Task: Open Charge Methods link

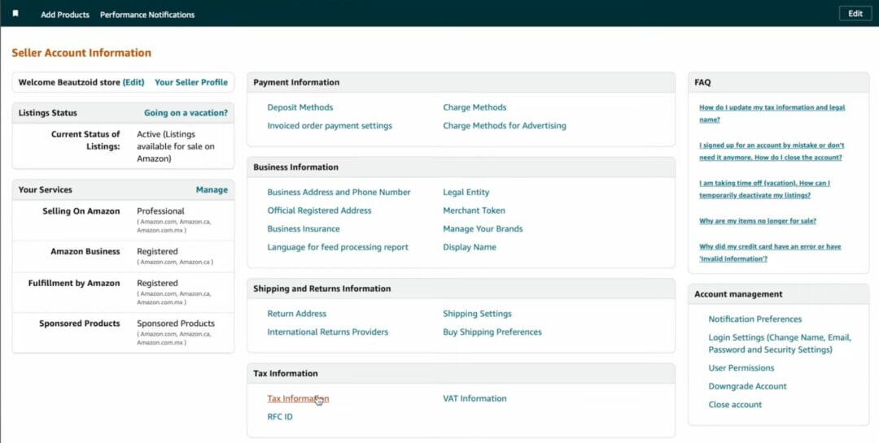Action: pos(474,107)
